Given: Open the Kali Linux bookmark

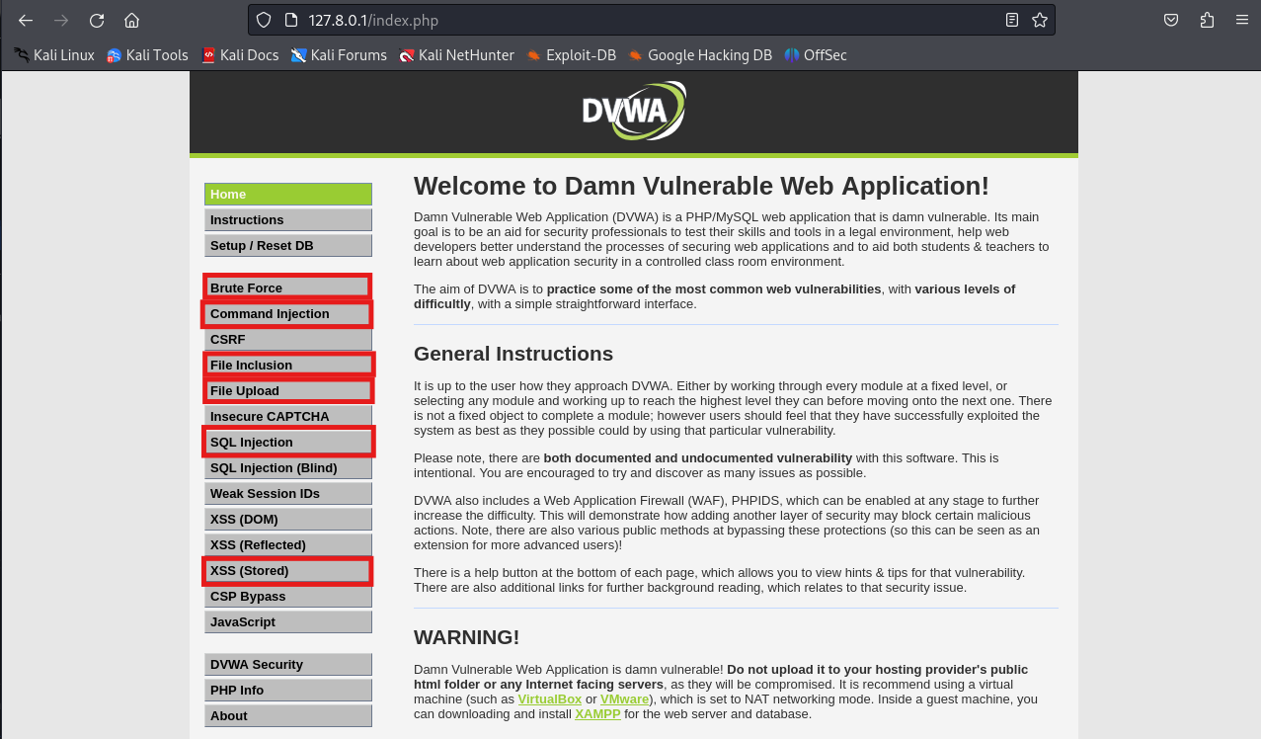Looking at the screenshot, I should point(53,55).
